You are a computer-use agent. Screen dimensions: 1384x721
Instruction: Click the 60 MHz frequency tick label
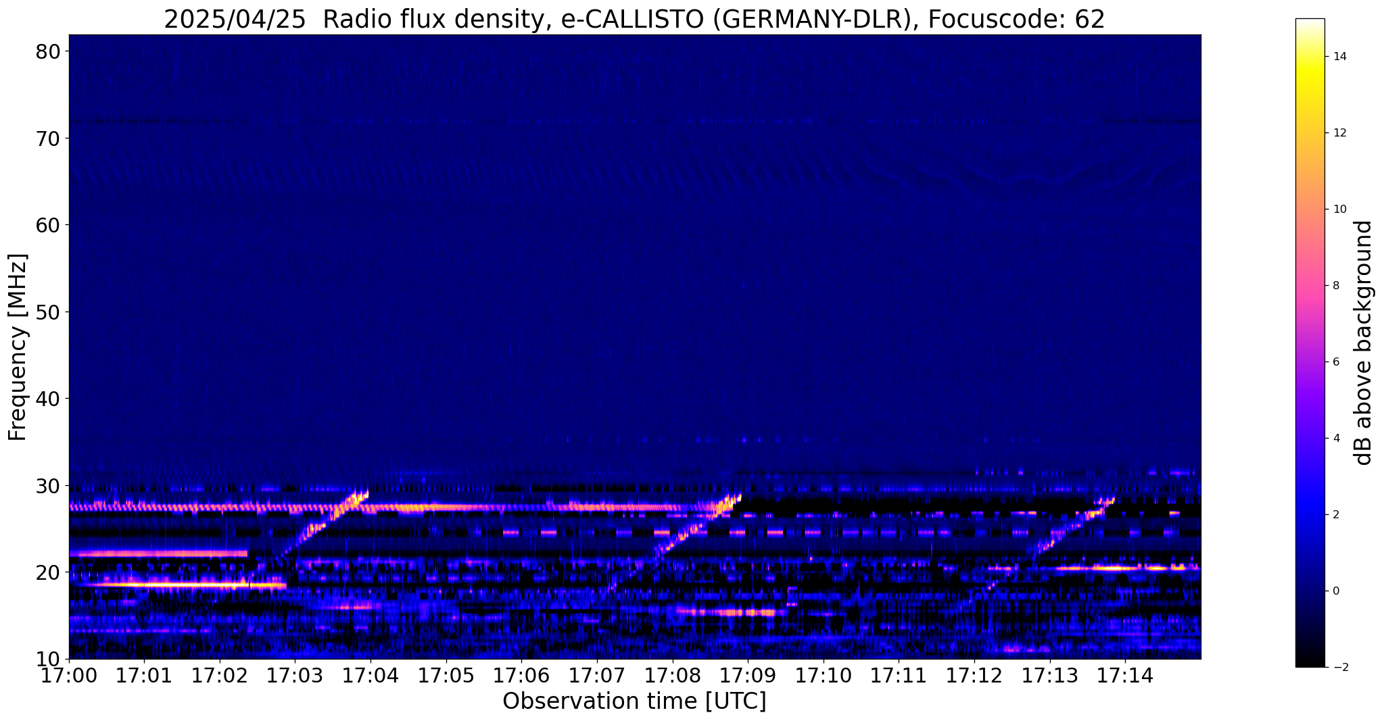click(48, 224)
